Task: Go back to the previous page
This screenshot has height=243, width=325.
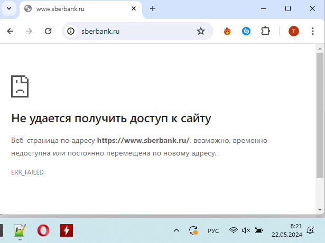Action: (10, 31)
